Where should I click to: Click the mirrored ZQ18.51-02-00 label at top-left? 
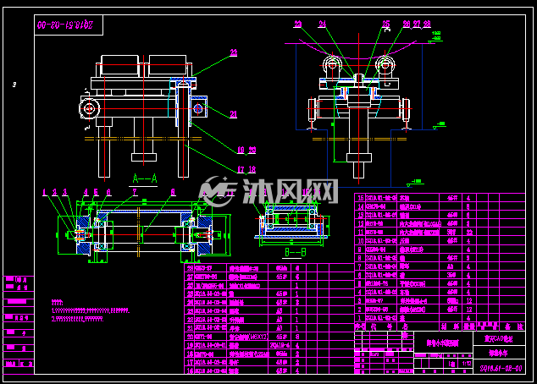tap(65, 25)
